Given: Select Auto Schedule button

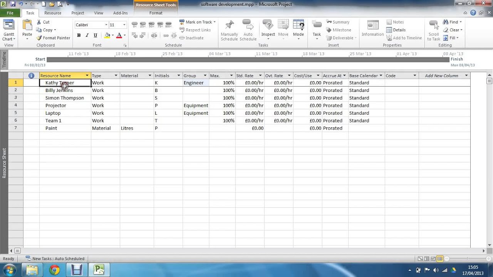Looking at the screenshot, I should (248, 30).
